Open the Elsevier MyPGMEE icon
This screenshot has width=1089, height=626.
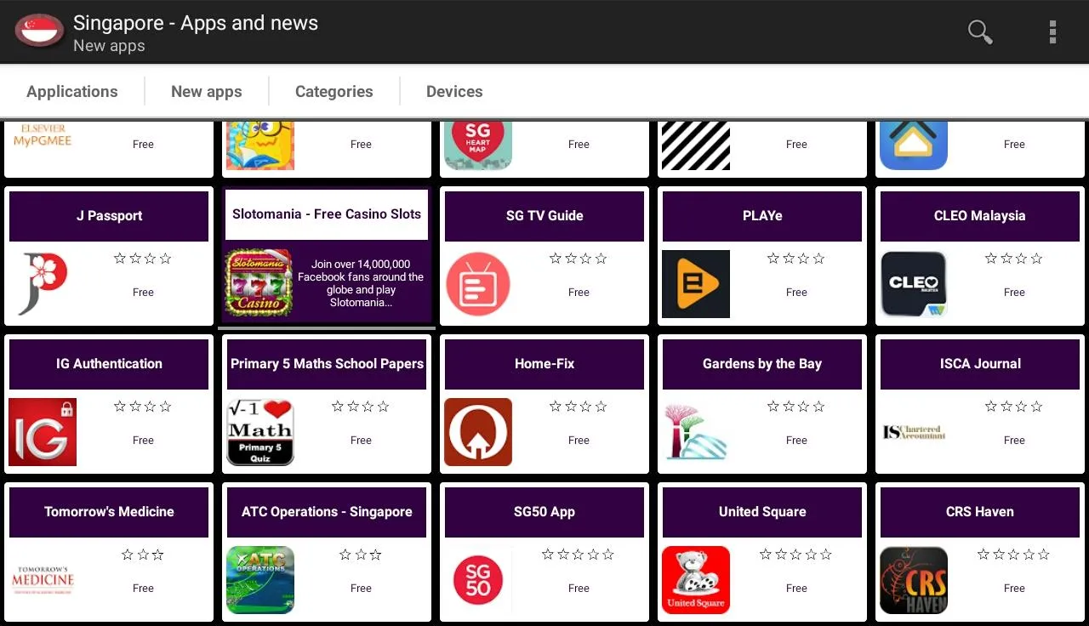(x=43, y=135)
